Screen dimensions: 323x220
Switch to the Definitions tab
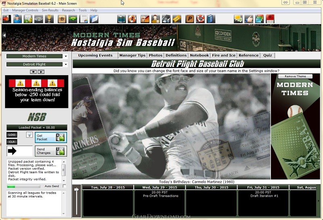tap(176, 55)
